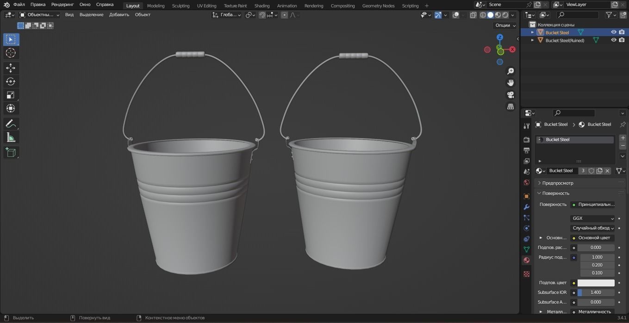Screen dimensions: 629x323
Task: Open the World properties tab
Action: click(x=526, y=182)
